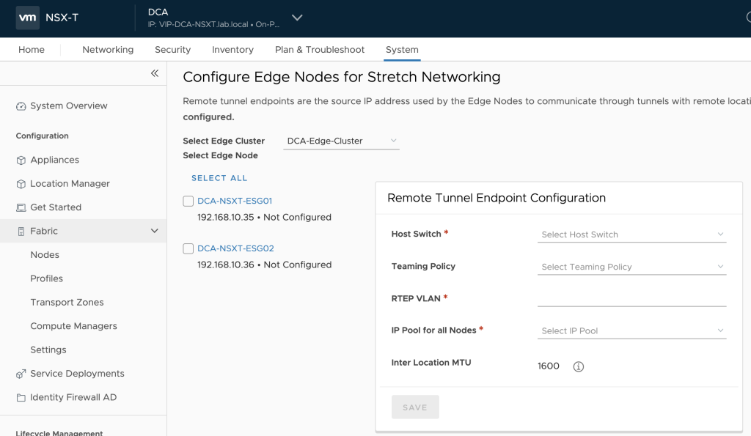Open the Select Host Switch dropdown
The image size is (751, 436).
click(631, 234)
